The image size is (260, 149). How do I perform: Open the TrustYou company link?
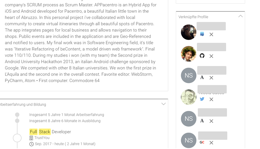pyautogui.click(x=42, y=138)
